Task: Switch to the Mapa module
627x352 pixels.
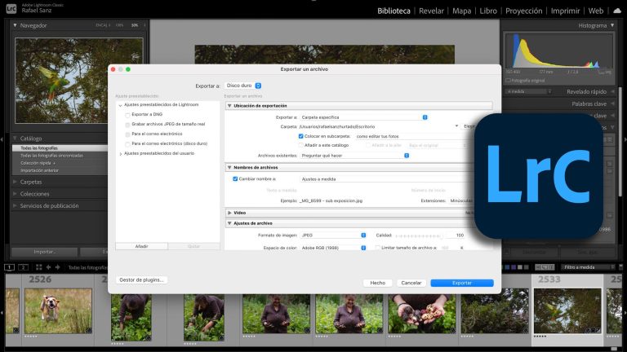Action: click(462, 11)
